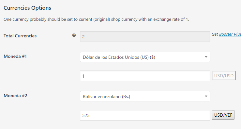Focus the Moneda #1 exchange rate field
Viewport: 241px width, 129px height.
[x=145, y=76]
